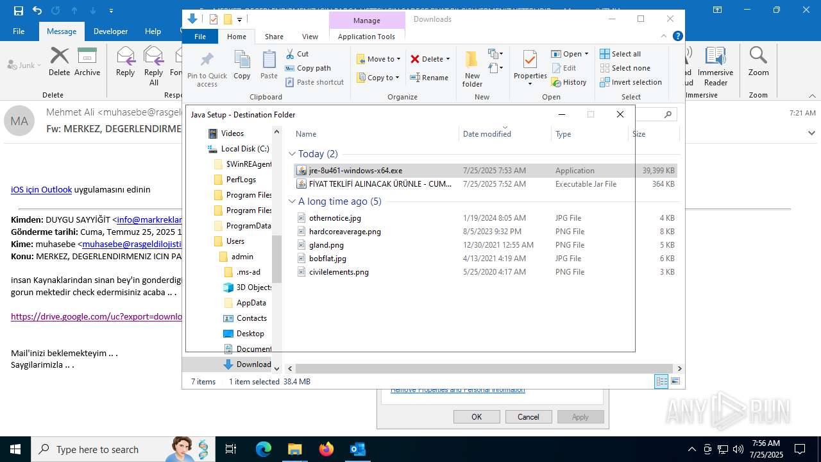Open the quick access toolbar customize arrow in Explorer
821x462 pixels.
[x=239, y=19]
